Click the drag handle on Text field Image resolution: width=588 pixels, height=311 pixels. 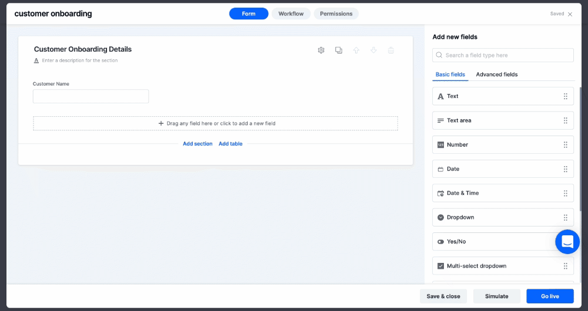pyautogui.click(x=565, y=96)
